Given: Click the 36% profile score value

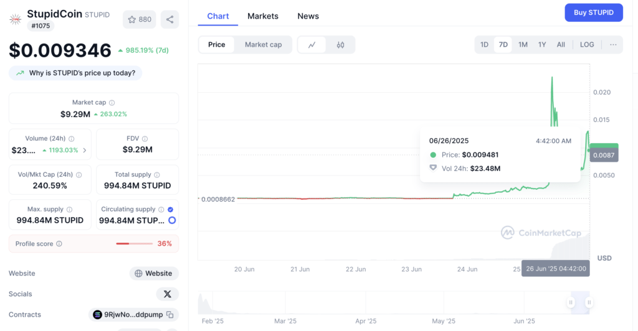Looking at the screenshot, I should (164, 244).
